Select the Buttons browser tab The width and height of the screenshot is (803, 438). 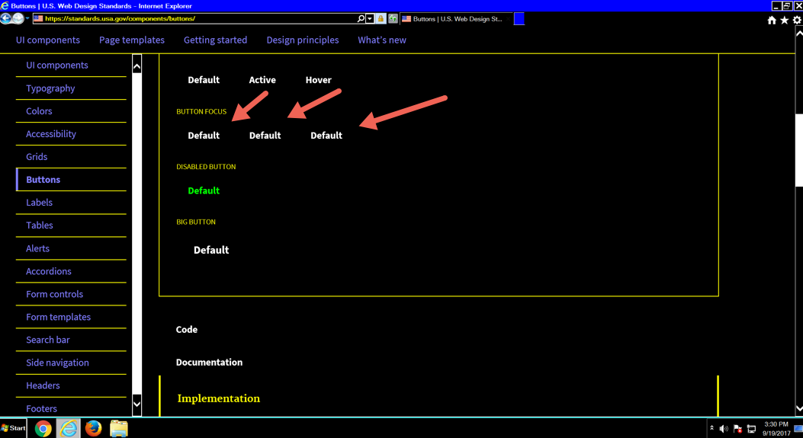[x=456, y=19]
